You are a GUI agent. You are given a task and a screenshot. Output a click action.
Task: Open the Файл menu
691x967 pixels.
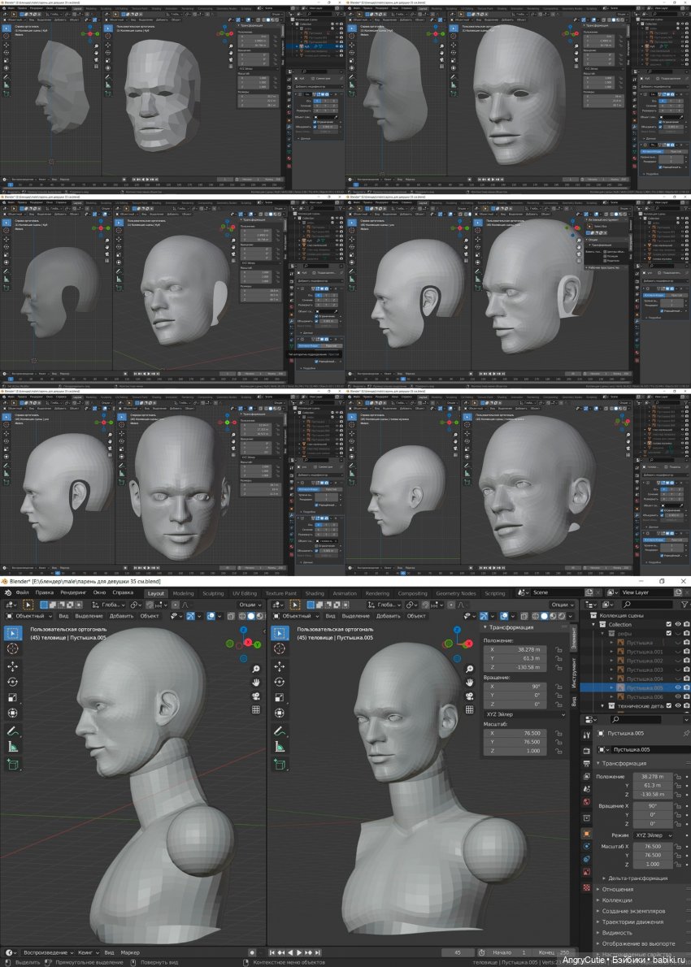[22, 592]
